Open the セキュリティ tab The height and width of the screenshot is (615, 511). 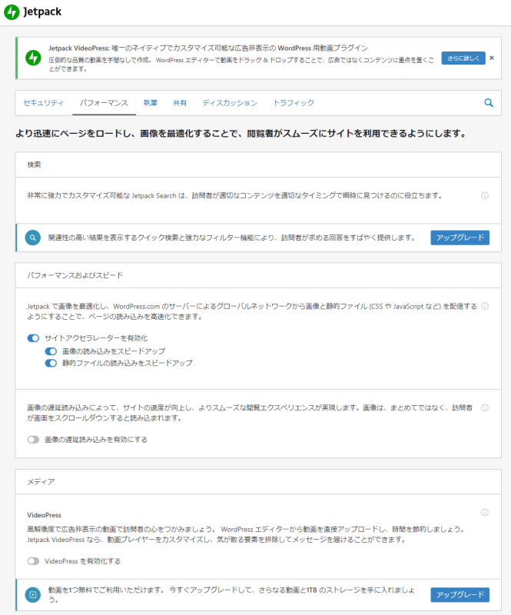pos(44,103)
